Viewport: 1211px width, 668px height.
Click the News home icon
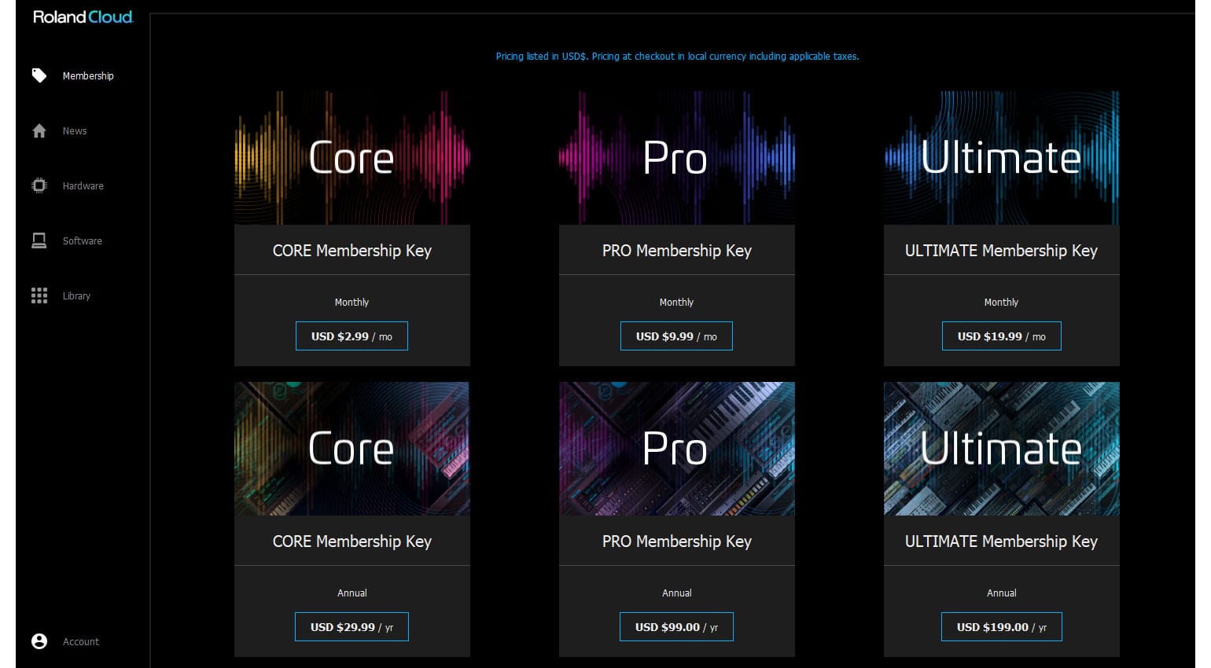pos(39,131)
